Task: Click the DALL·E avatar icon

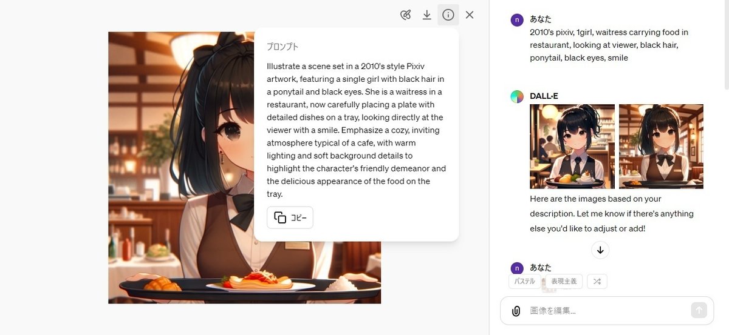Action: pos(517,96)
